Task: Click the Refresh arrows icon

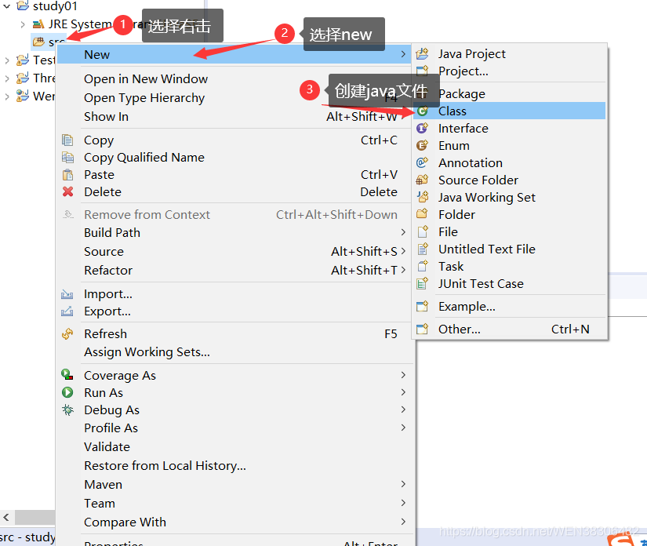Action: point(67,333)
